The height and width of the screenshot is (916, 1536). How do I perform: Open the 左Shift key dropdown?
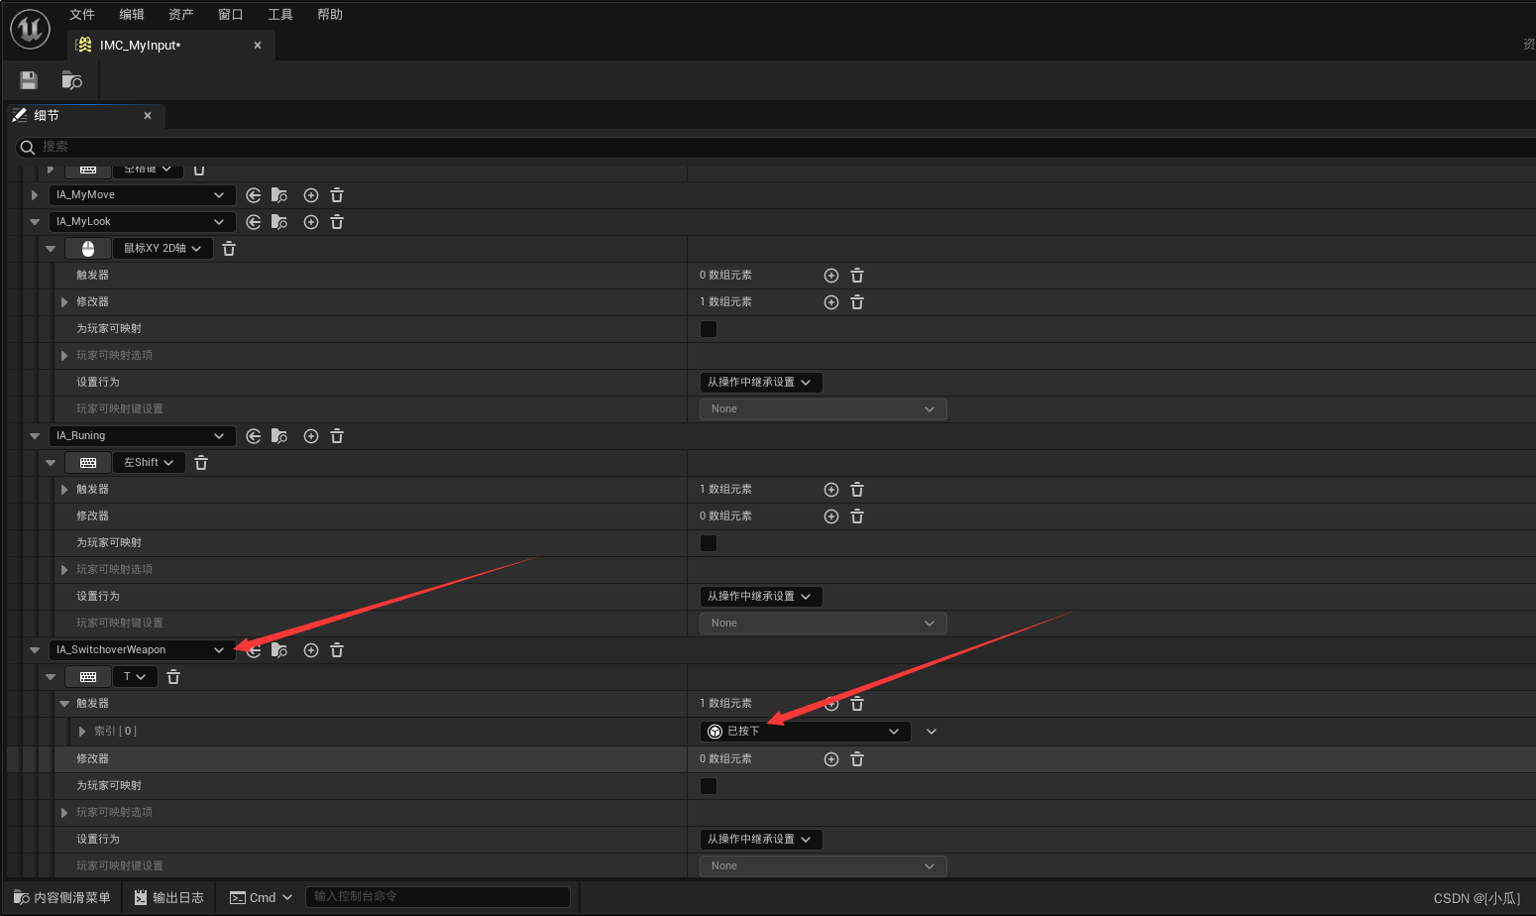click(x=149, y=463)
